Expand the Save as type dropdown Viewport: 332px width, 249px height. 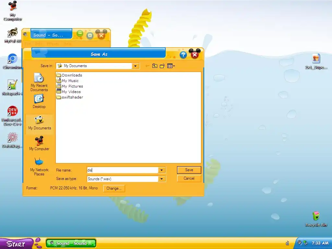pyautogui.click(x=161, y=179)
